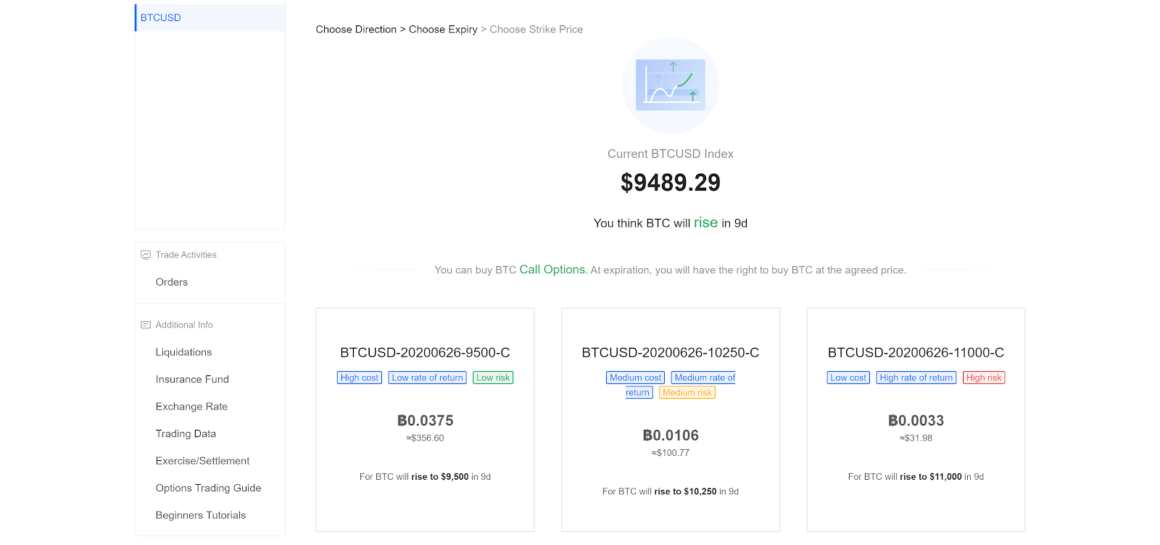Viewport: 1160px width, 545px height.
Task: Click the green Low risk tag
Action: (493, 378)
